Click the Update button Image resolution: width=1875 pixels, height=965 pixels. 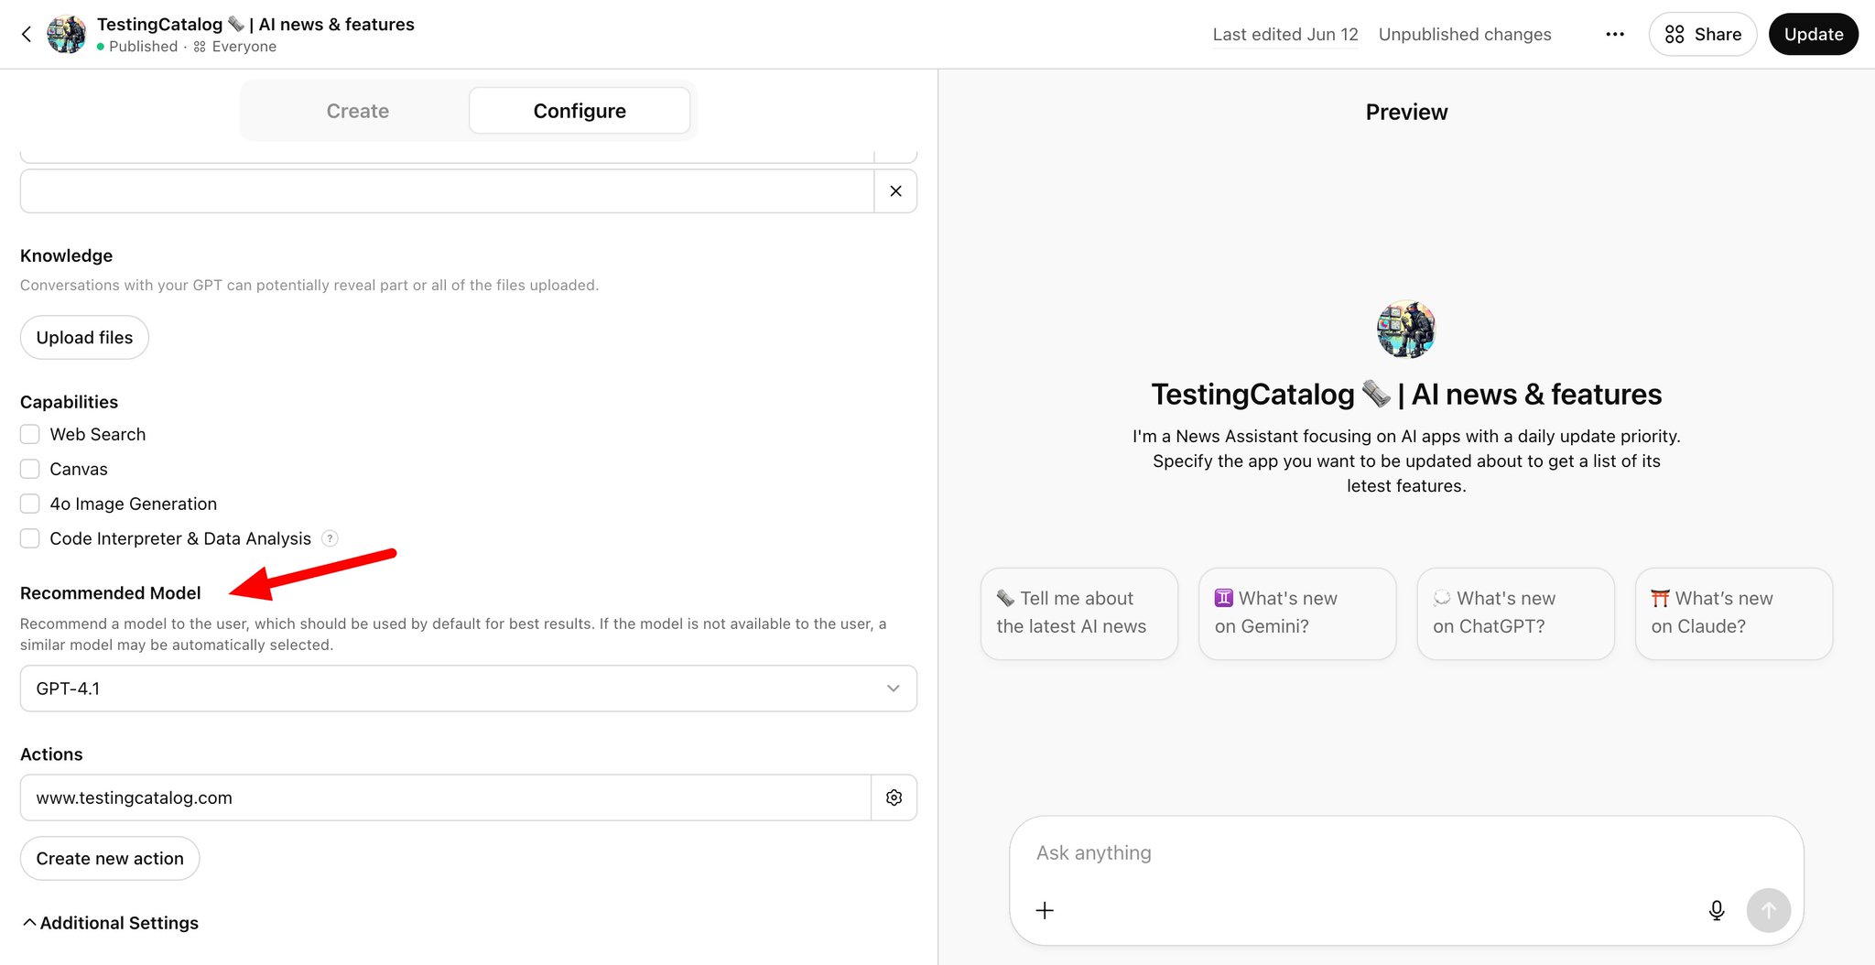tap(1813, 35)
